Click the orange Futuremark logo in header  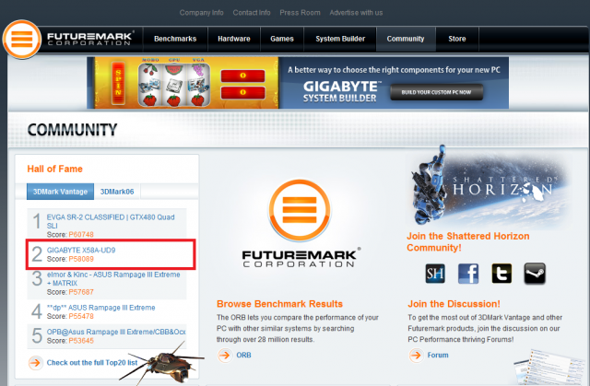(x=22, y=39)
